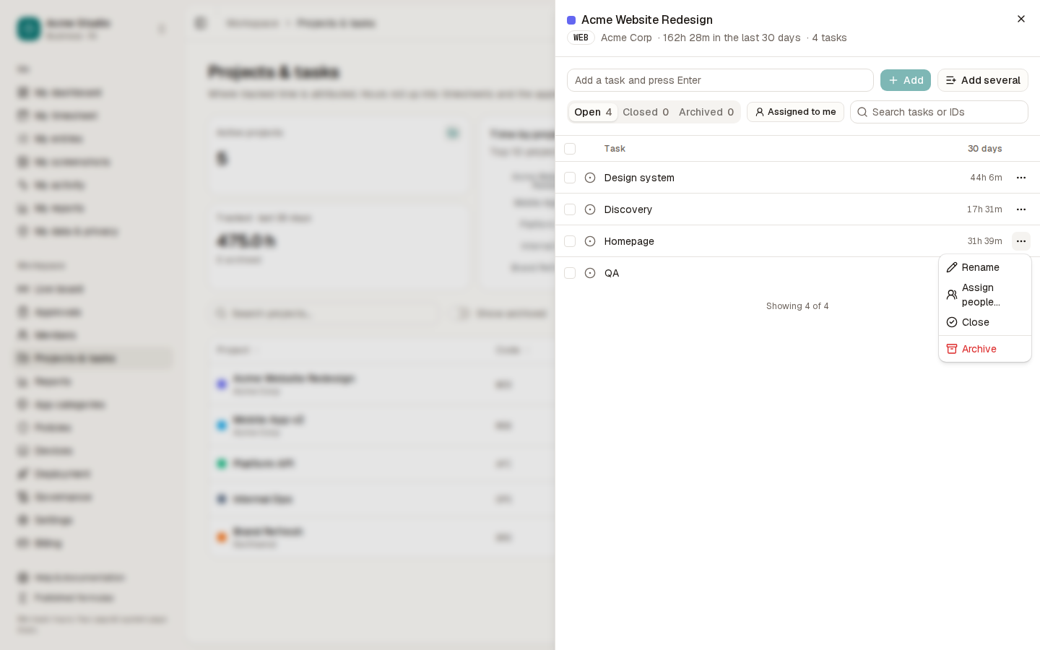Click the QA task name
The width and height of the screenshot is (1040, 650).
point(612,273)
